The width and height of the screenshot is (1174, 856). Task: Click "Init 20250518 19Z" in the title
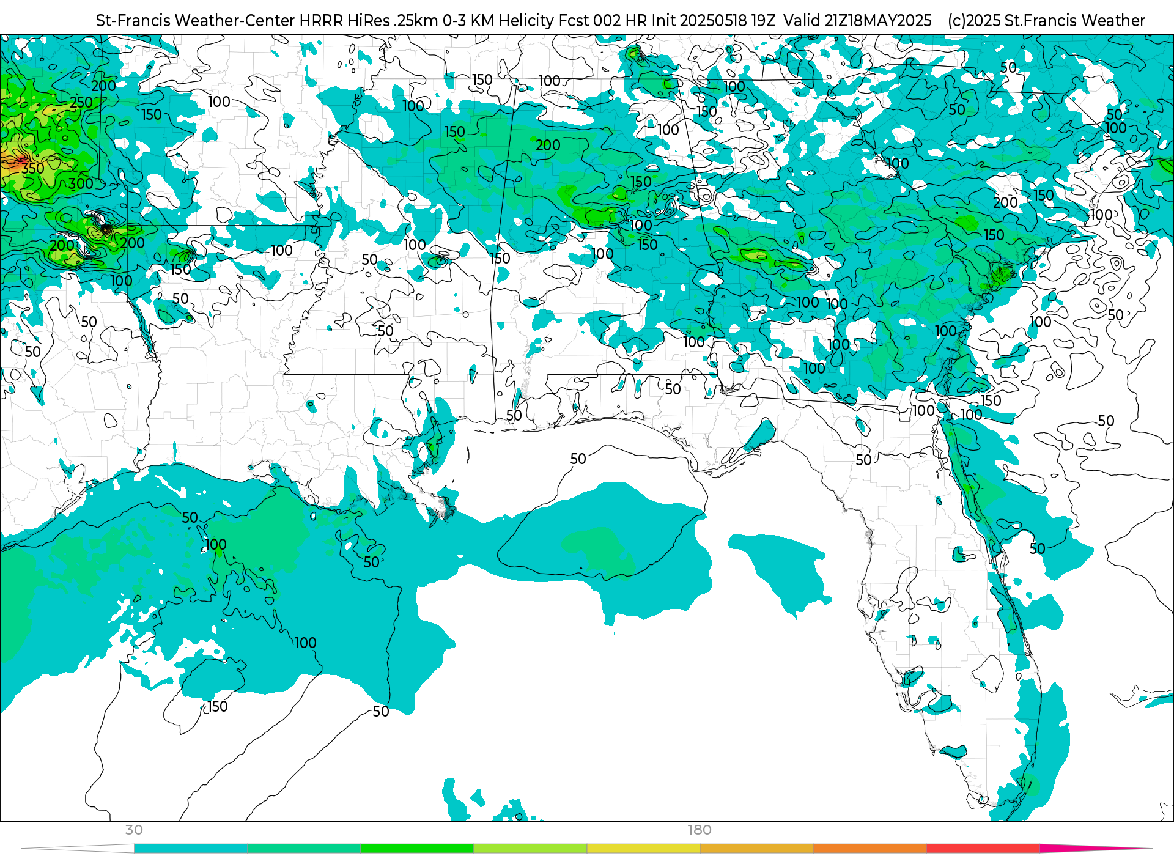point(714,21)
